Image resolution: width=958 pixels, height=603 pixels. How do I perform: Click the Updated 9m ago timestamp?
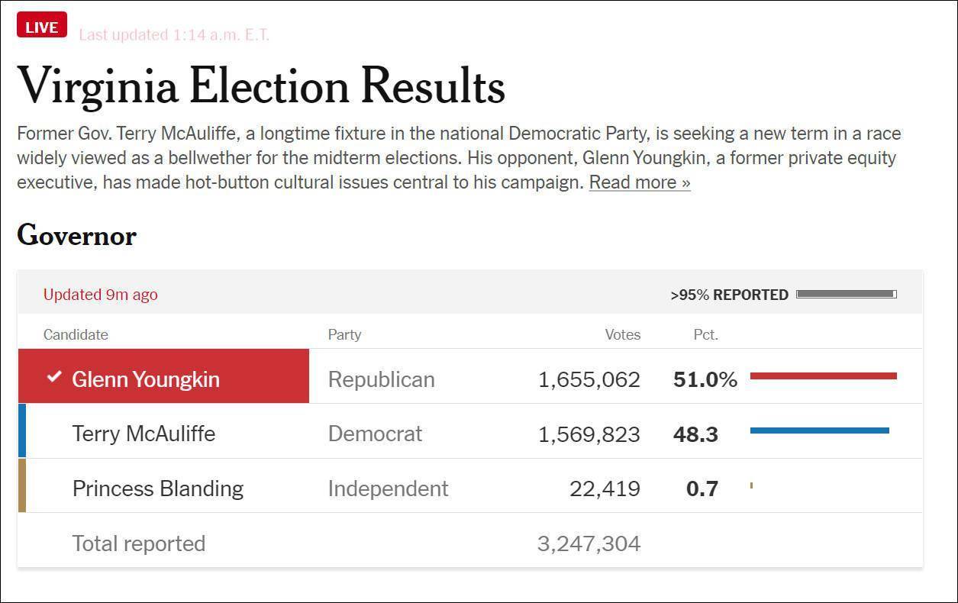pos(101,295)
